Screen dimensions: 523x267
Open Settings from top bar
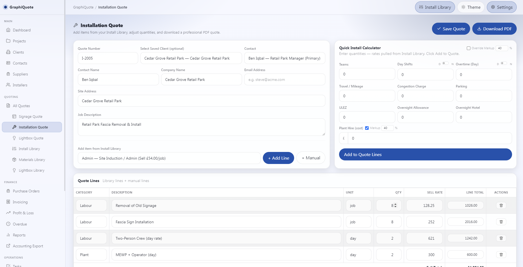point(502,7)
